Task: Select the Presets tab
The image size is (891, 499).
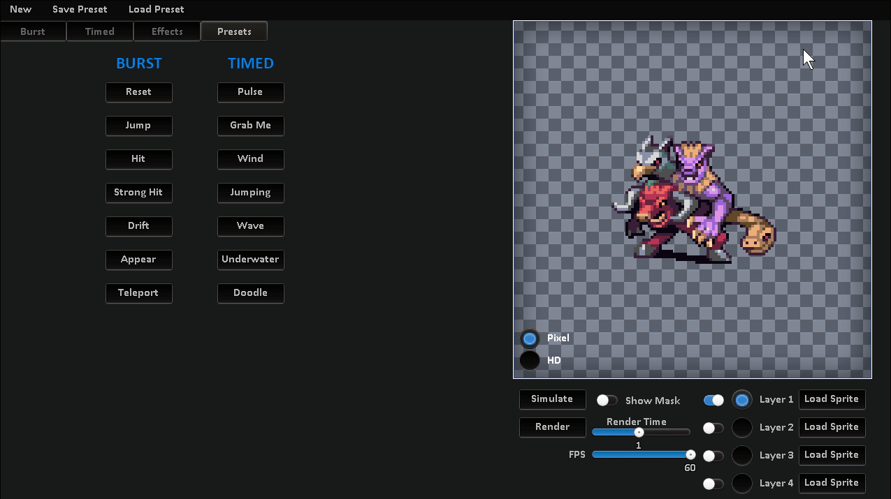Action: [x=233, y=31]
